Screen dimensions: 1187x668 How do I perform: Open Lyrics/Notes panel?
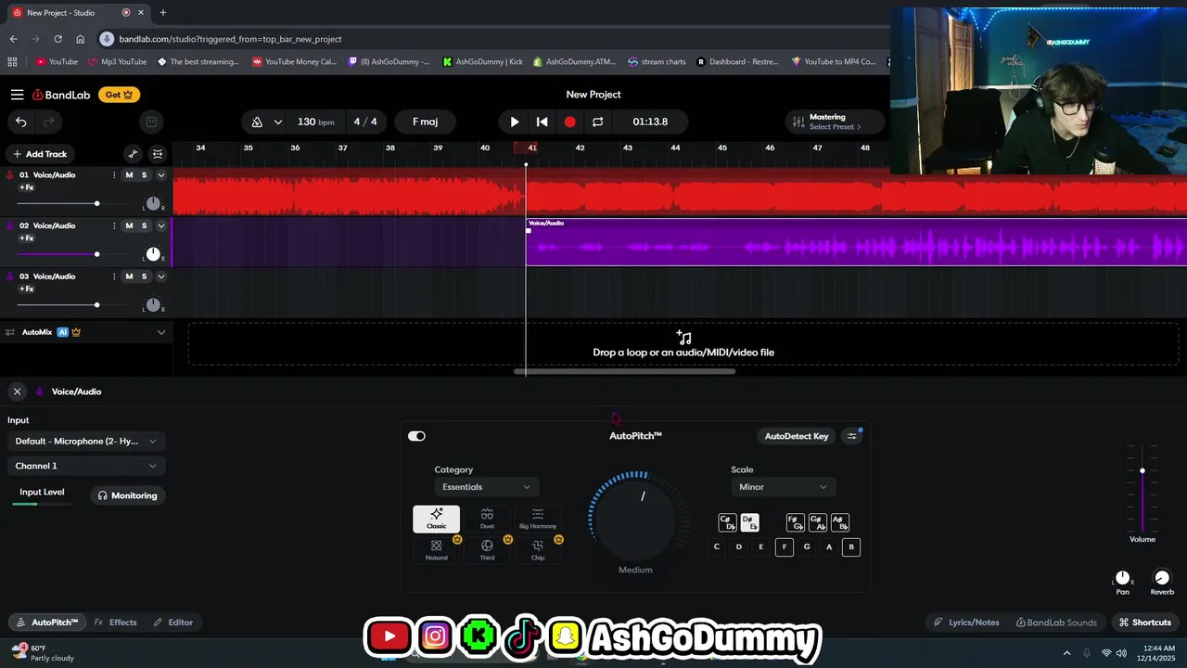[x=966, y=623]
